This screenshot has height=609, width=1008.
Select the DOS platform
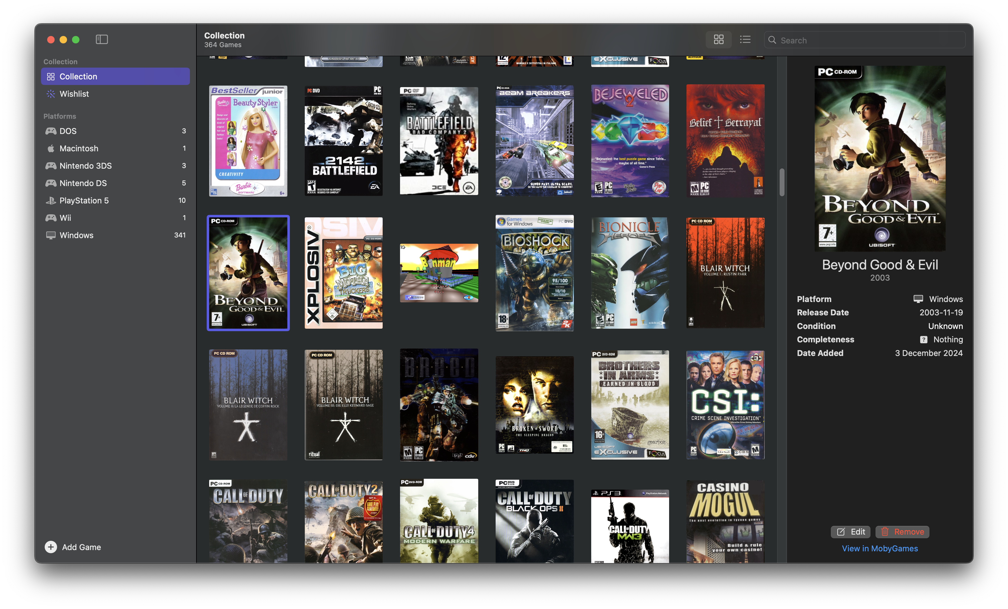[x=68, y=131]
